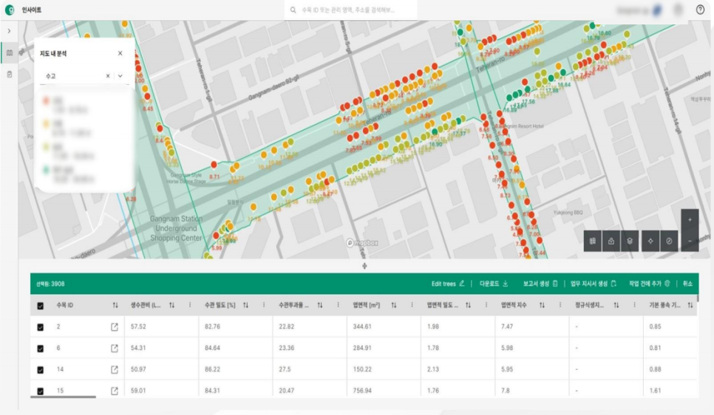This screenshot has width=714, height=415.
Task: Toggle the select-all checkbox in table header
Action: coord(41,306)
